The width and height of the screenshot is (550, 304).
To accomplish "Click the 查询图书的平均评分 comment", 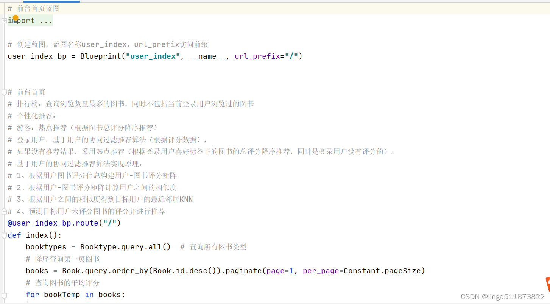I will tap(63, 283).
